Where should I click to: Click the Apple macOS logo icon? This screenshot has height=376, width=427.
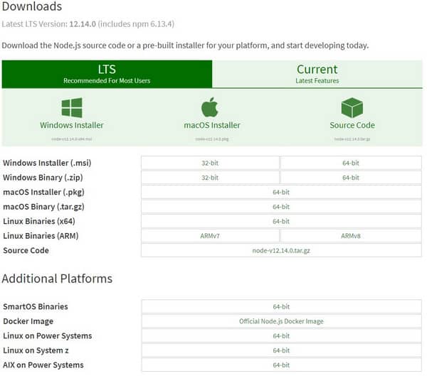210,107
